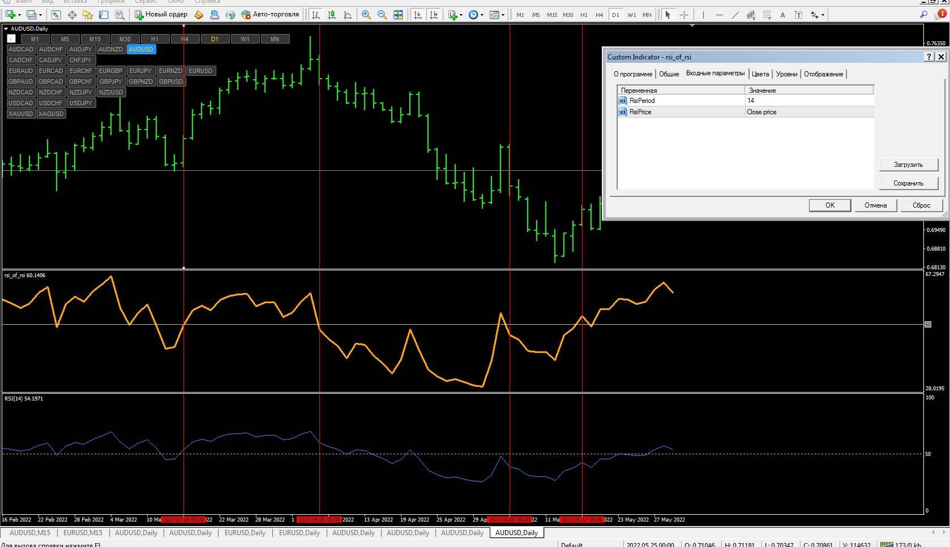Select the draw trendline tool

click(x=735, y=15)
